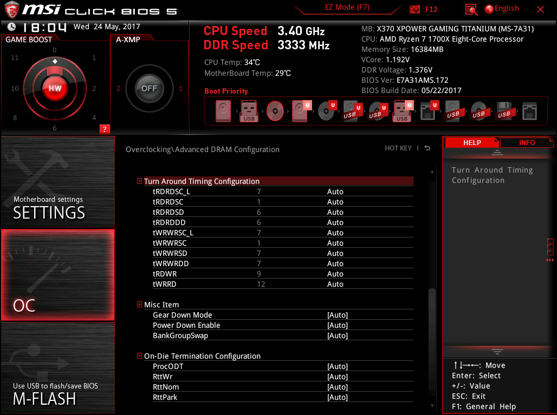Open the HOT KEY list
This screenshot has height=415, width=557.
tap(398, 148)
